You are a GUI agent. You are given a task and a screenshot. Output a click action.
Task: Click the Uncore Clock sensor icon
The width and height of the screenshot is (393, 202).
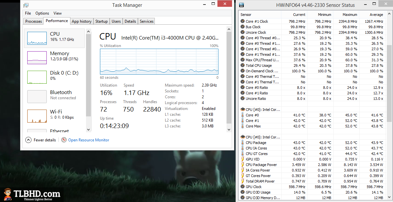242,32
